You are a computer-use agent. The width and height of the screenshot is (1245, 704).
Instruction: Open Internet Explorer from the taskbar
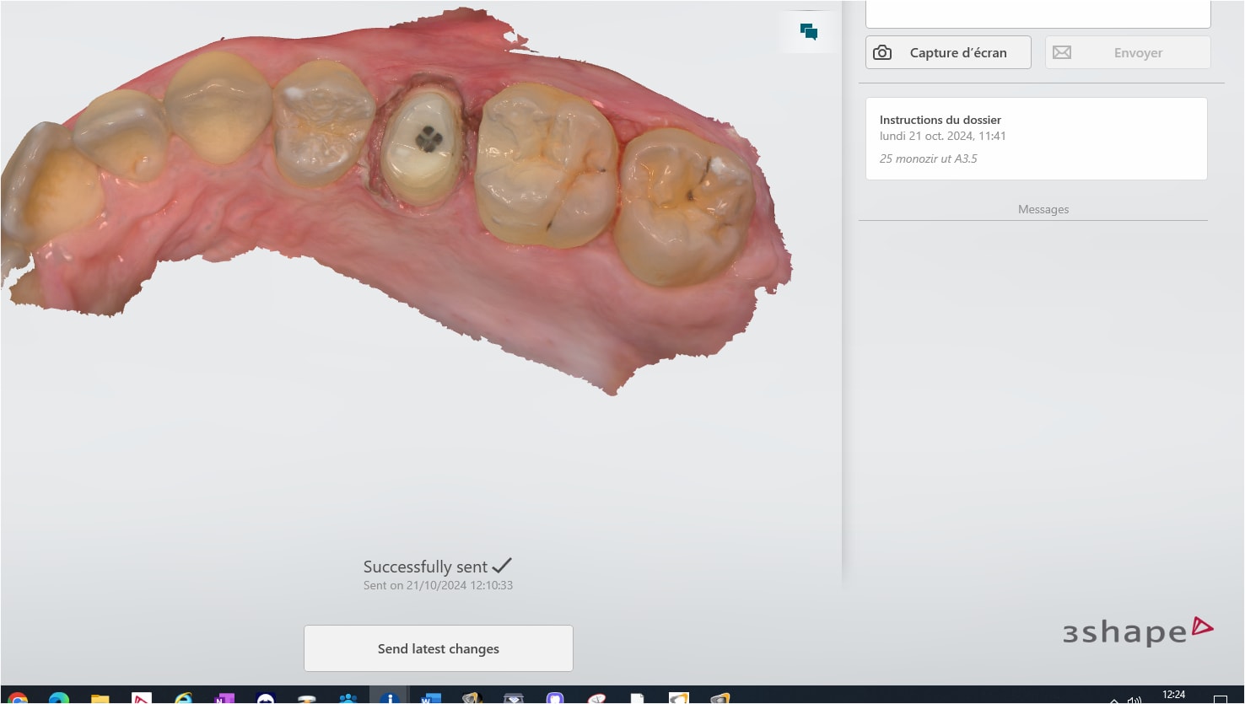[x=183, y=698]
